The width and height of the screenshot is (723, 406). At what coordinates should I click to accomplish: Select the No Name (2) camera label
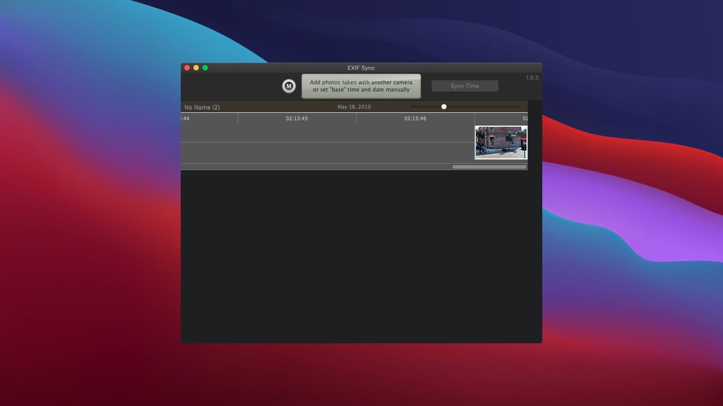(202, 107)
